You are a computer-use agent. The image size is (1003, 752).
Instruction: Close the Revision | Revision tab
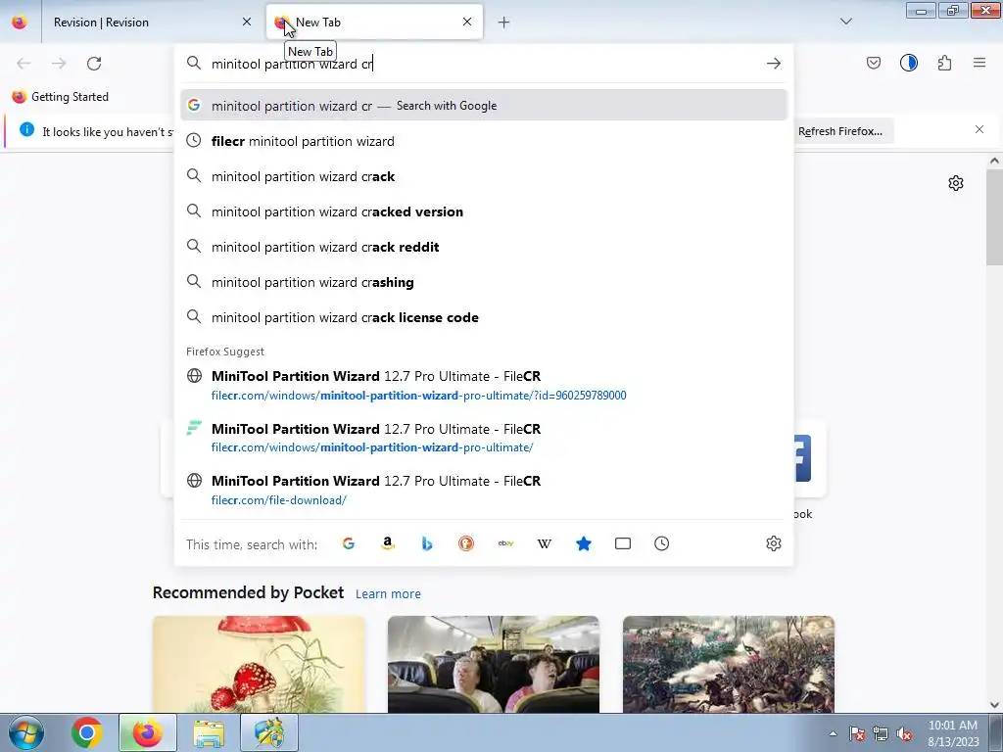coord(246,22)
